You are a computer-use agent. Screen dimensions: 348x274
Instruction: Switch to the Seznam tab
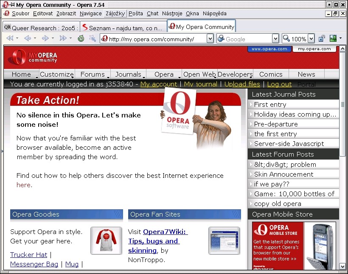coord(123,28)
